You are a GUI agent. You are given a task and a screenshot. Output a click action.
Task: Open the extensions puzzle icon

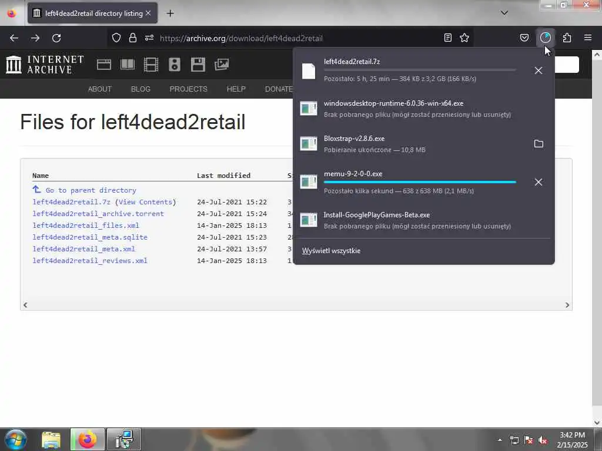[567, 38]
